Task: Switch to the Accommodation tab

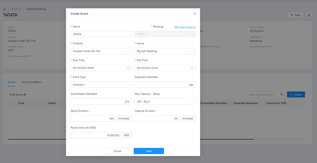Action: pos(31,82)
